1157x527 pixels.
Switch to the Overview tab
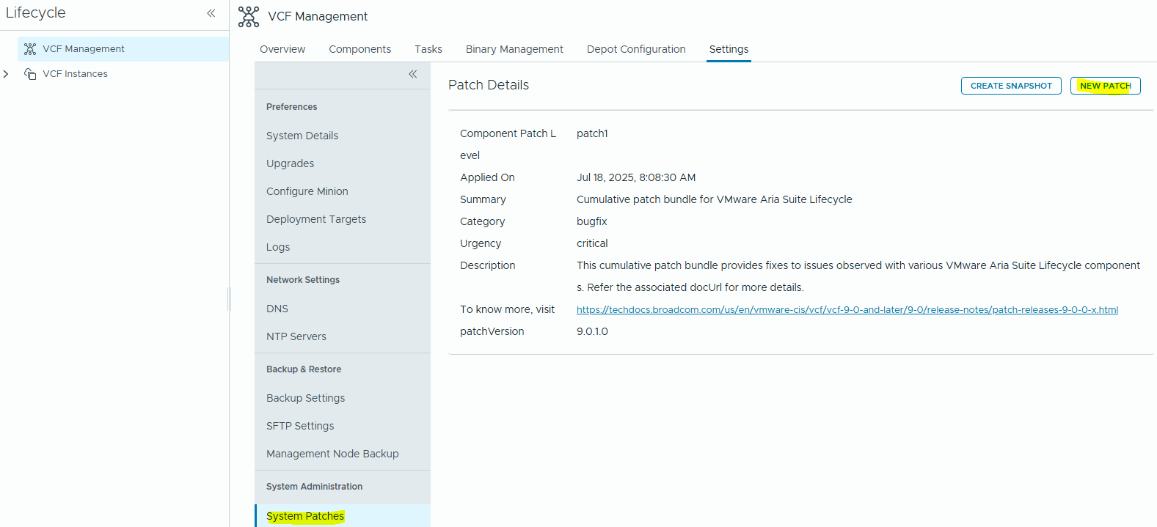pos(282,49)
